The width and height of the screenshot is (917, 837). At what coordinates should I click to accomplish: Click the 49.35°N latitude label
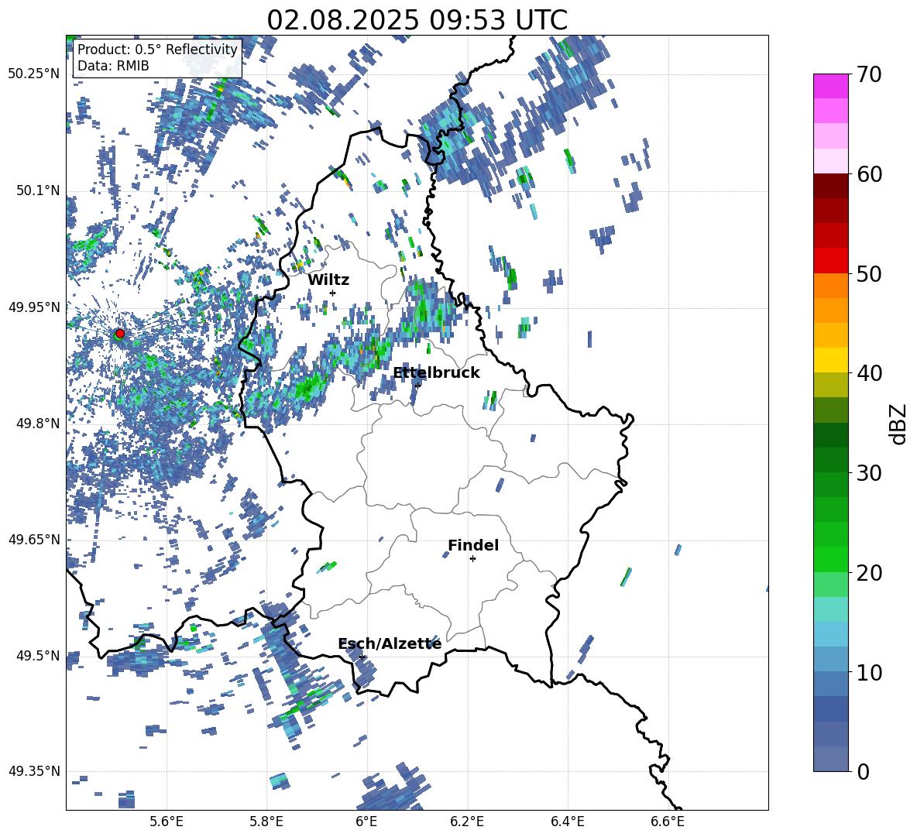34,771
